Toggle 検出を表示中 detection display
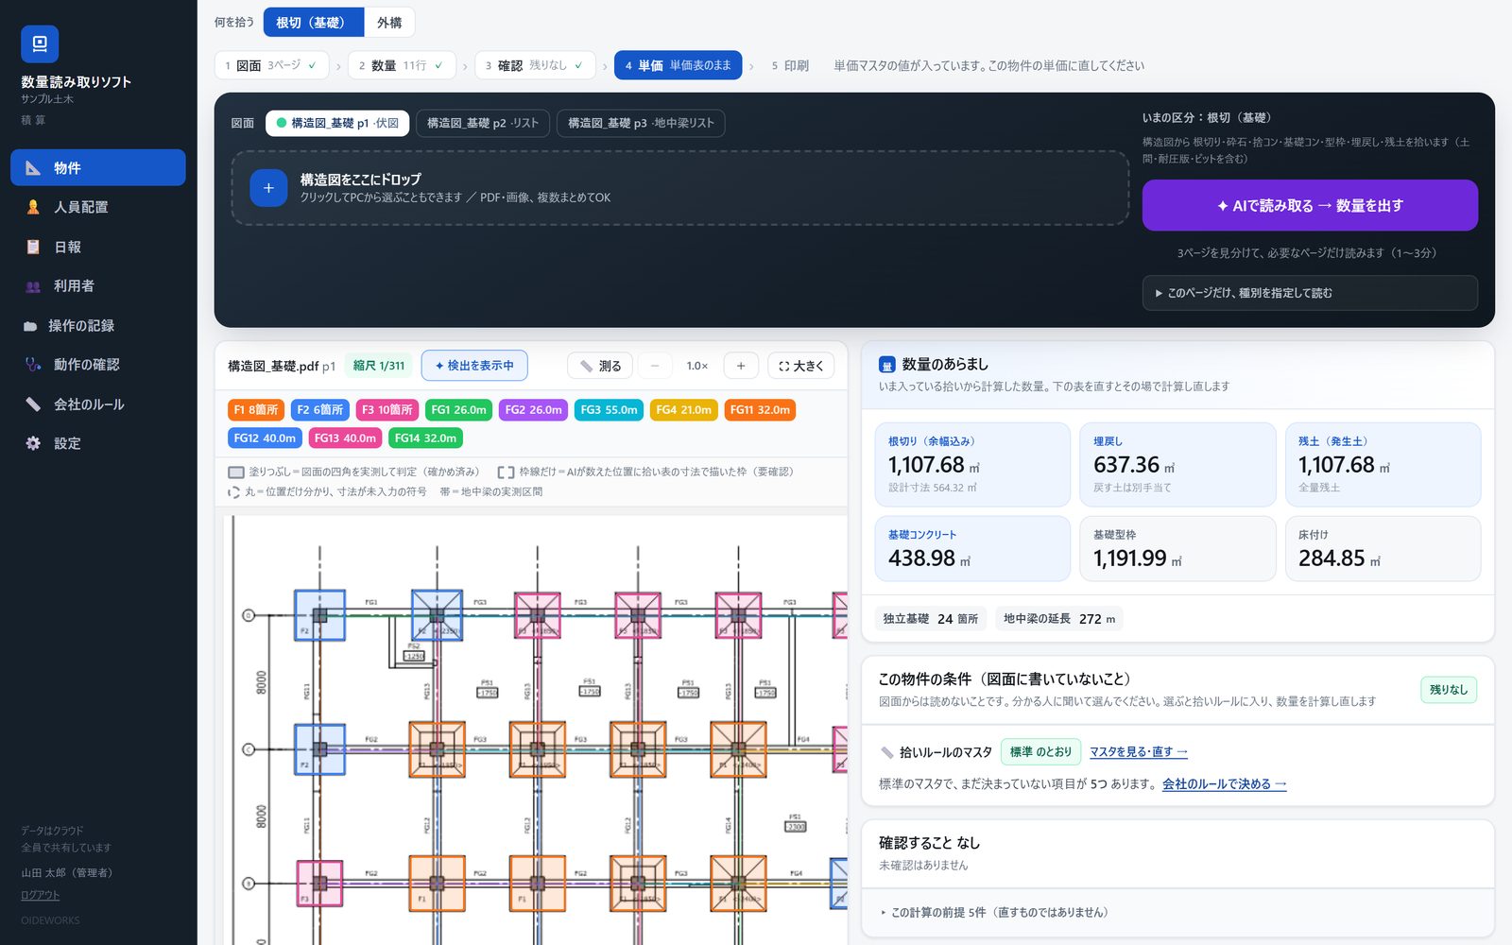Viewport: 1512px width, 945px height. click(x=474, y=366)
